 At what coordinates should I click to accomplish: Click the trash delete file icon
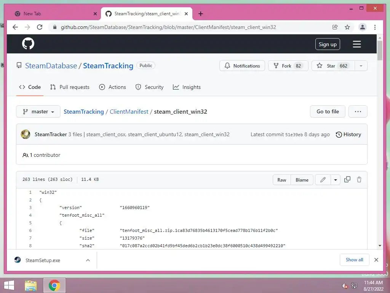pyautogui.click(x=359, y=179)
